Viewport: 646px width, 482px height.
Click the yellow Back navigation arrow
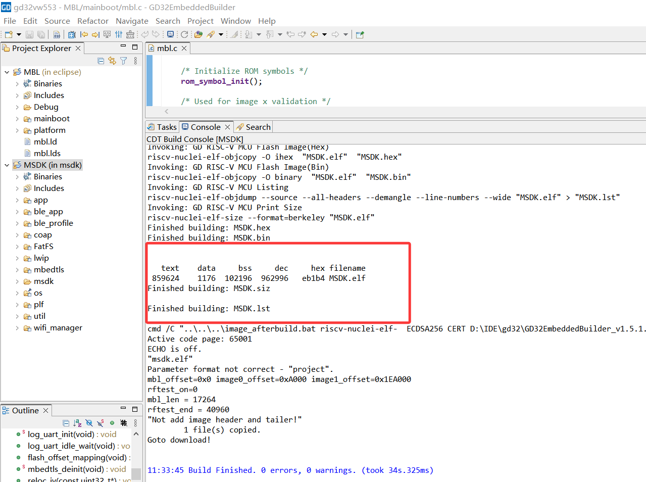coord(314,34)
